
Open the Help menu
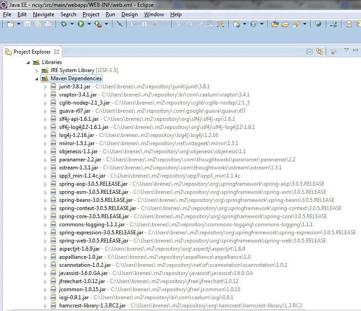pos(176,14)
